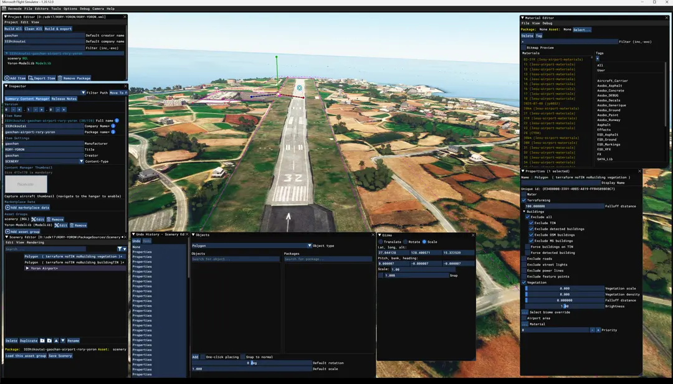Click the first folder icon beside Duplicate

pos(42,340)
